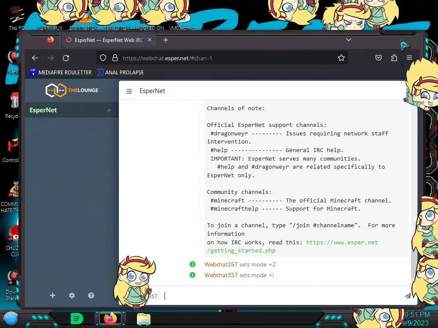Image resolution: width=438 pixels, height=328 pixels.
Task: Open The Lounge settings gear
Action: pos(72,296)
